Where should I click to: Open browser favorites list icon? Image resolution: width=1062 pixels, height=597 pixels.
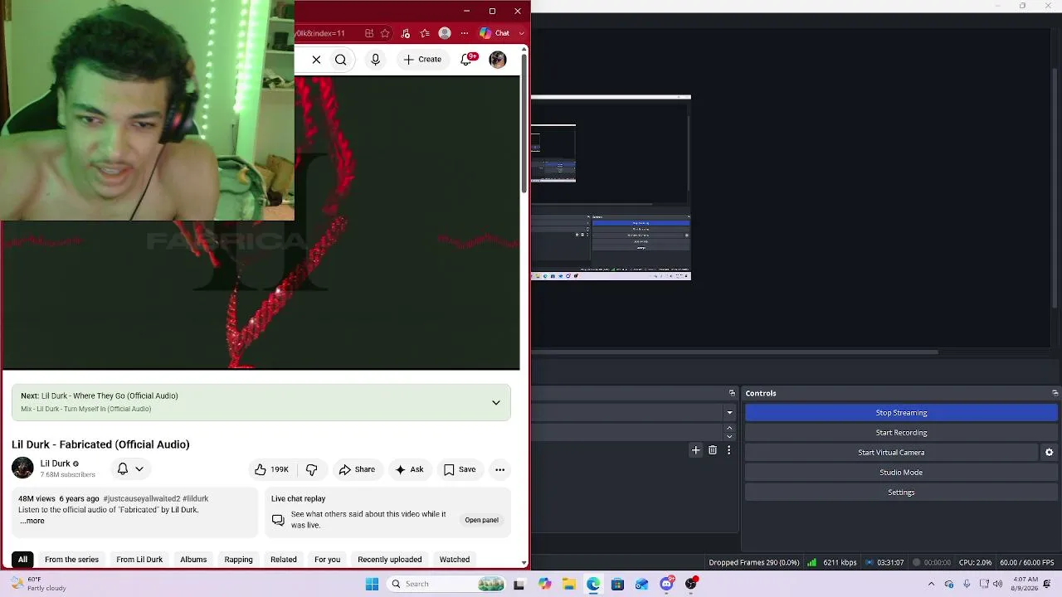point(425,34)
